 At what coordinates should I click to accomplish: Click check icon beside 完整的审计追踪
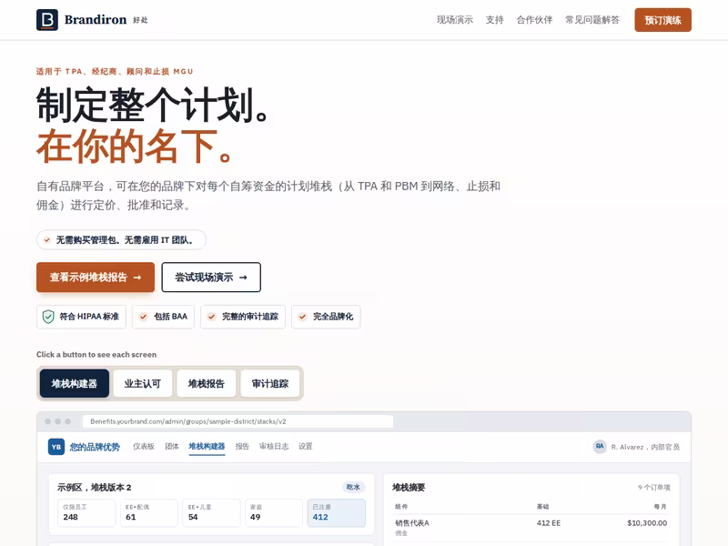click(212, 317)
